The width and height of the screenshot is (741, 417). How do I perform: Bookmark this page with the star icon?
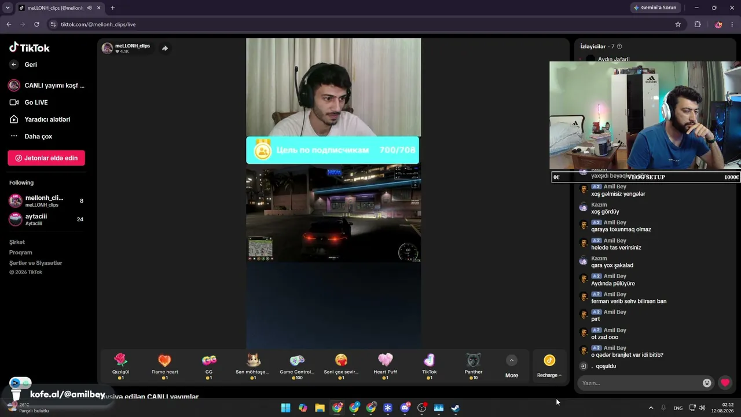pyautogui.click(x=678, y=24)
